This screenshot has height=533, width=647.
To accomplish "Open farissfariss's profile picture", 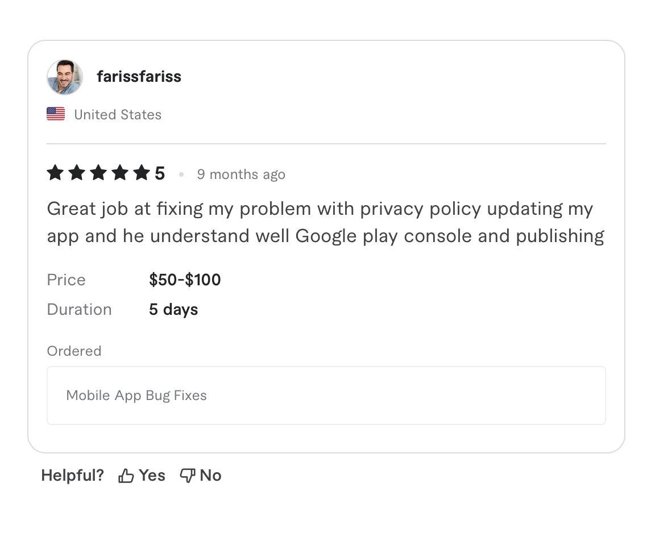I will pyautogui.click(x=64, y=76).
